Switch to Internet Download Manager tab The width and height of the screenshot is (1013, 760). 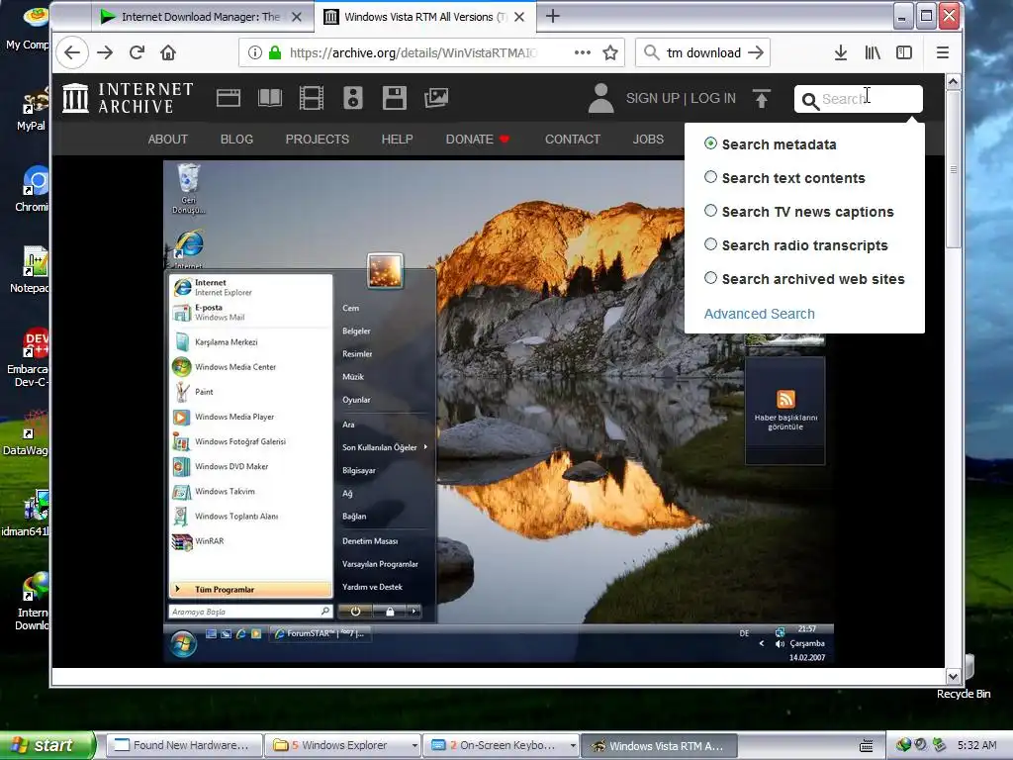[201, 17]
